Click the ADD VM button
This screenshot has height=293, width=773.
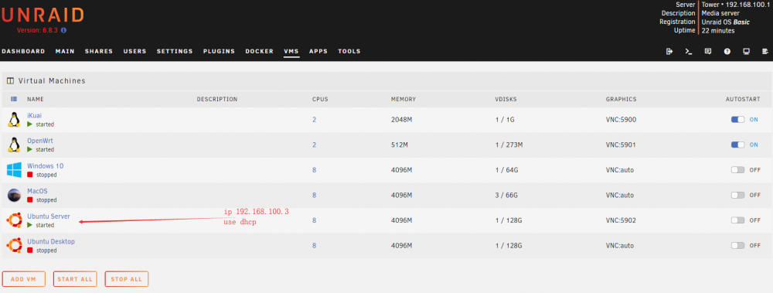(x=24, y=279)
